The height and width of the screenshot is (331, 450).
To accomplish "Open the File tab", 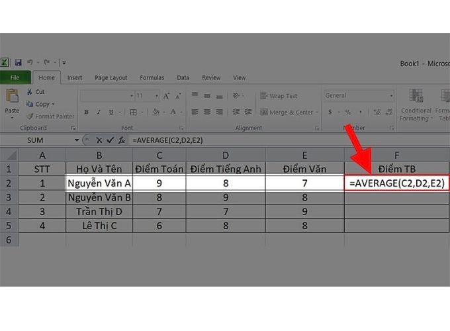I will (x=15, y=77).
